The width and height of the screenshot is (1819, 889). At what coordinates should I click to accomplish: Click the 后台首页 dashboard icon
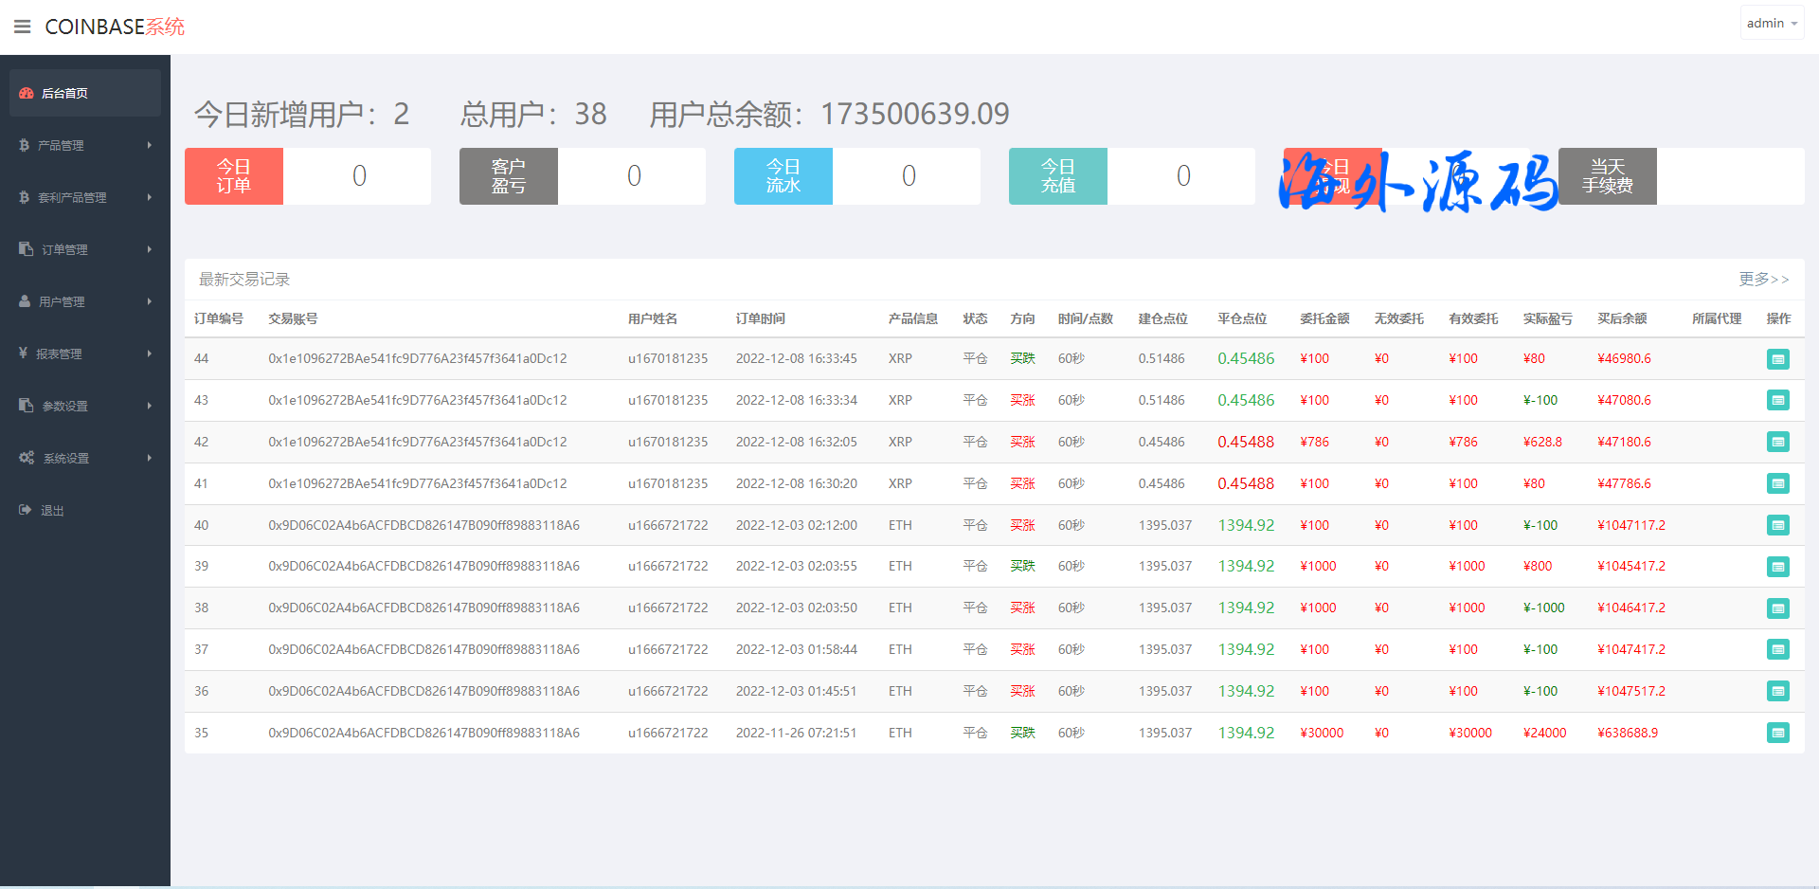[27, 93]
